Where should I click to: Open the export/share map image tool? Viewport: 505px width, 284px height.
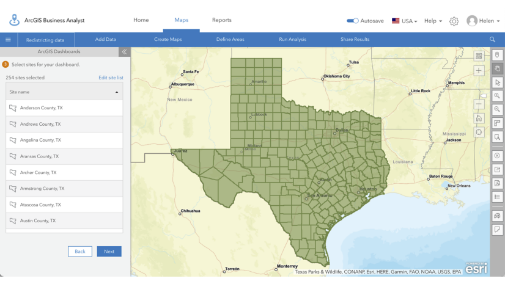click(497, 170)
